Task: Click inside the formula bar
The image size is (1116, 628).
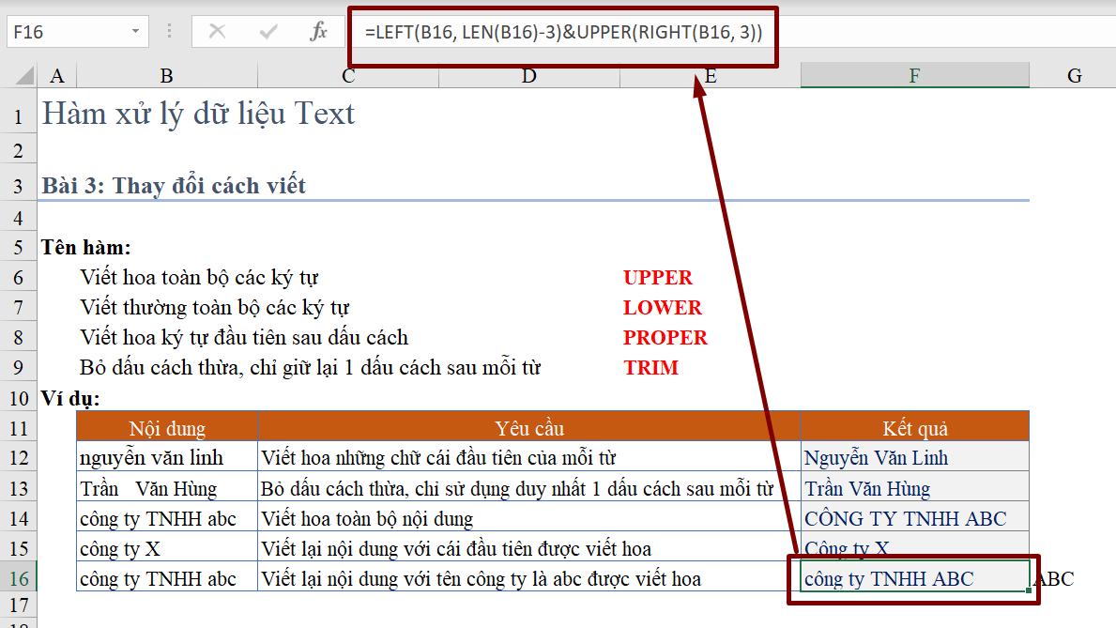Action: point(563,30)
